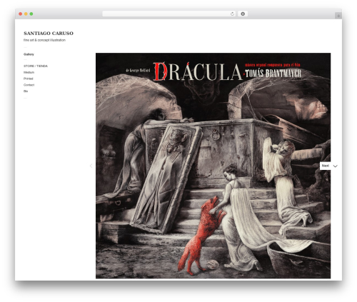The width and height of the screenshot is (357, 302).
Task: Open a new tab with plus button
Action: coord(338,16)
